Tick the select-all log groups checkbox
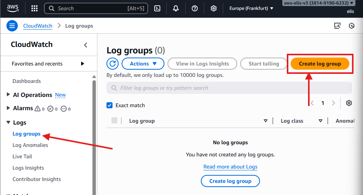The image size is (363, 195). pos(114,121)
